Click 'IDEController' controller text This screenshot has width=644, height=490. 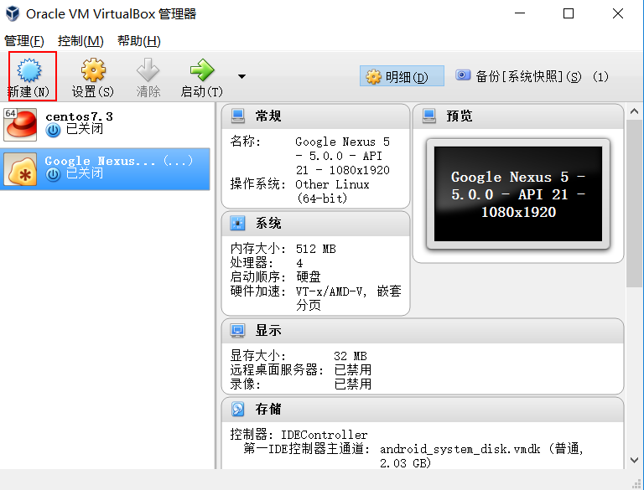[325, 435]
